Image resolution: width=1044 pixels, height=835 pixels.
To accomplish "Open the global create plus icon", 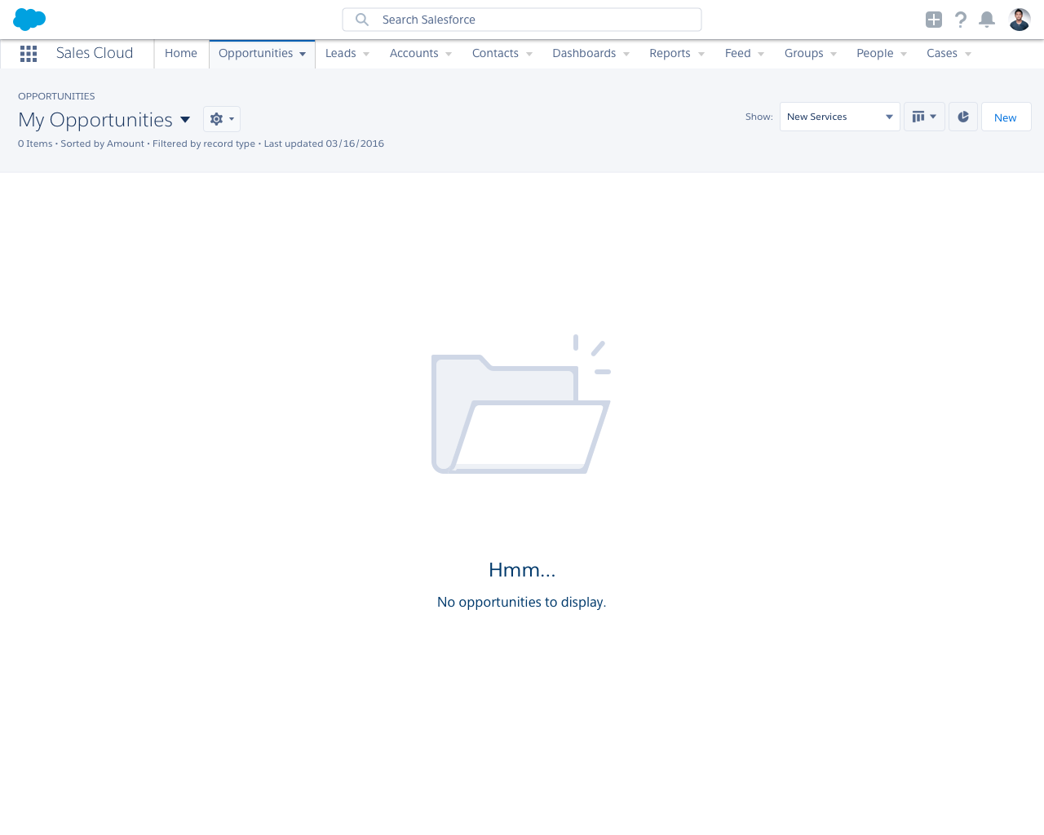I will pyautogui.click(x=932, y=18).
